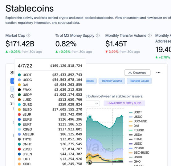Toggle USDT series in chart legend
Screen dimensions: 171x166
(x=135, y=112)
